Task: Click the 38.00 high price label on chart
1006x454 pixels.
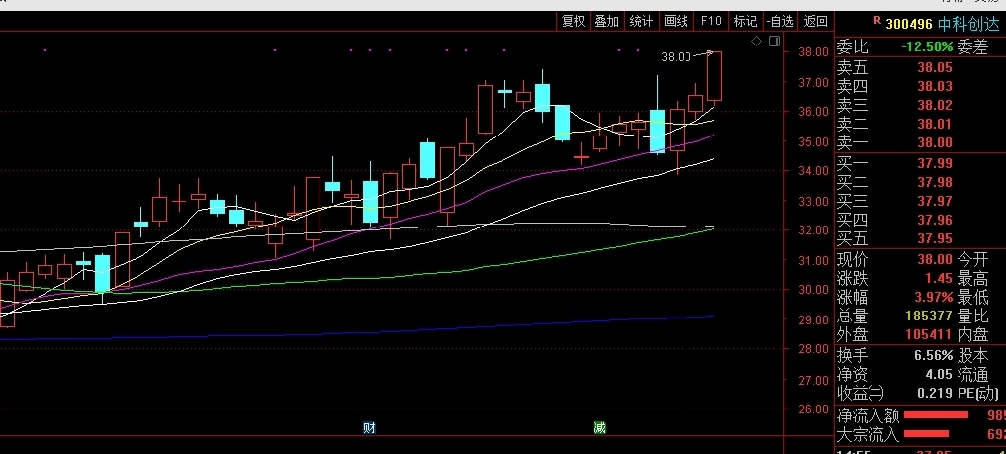Action: pos(676,57)
